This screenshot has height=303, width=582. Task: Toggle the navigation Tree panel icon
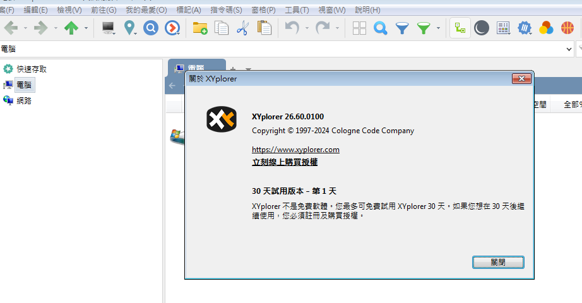(460, 28)
